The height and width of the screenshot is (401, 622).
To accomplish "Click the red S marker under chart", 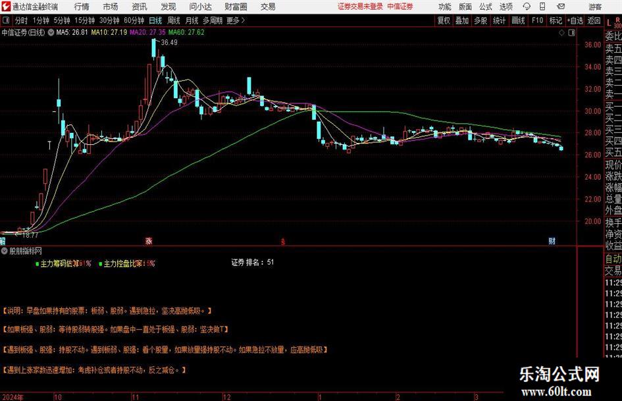I will pos(283,242).
